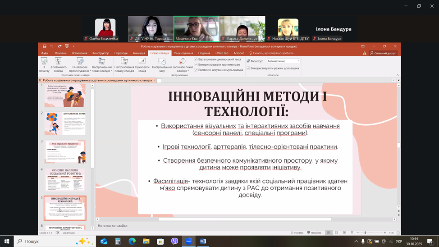Click the Save icon in quick access toolbar
This screenshot has height=247, width=439.
(45, 46)
